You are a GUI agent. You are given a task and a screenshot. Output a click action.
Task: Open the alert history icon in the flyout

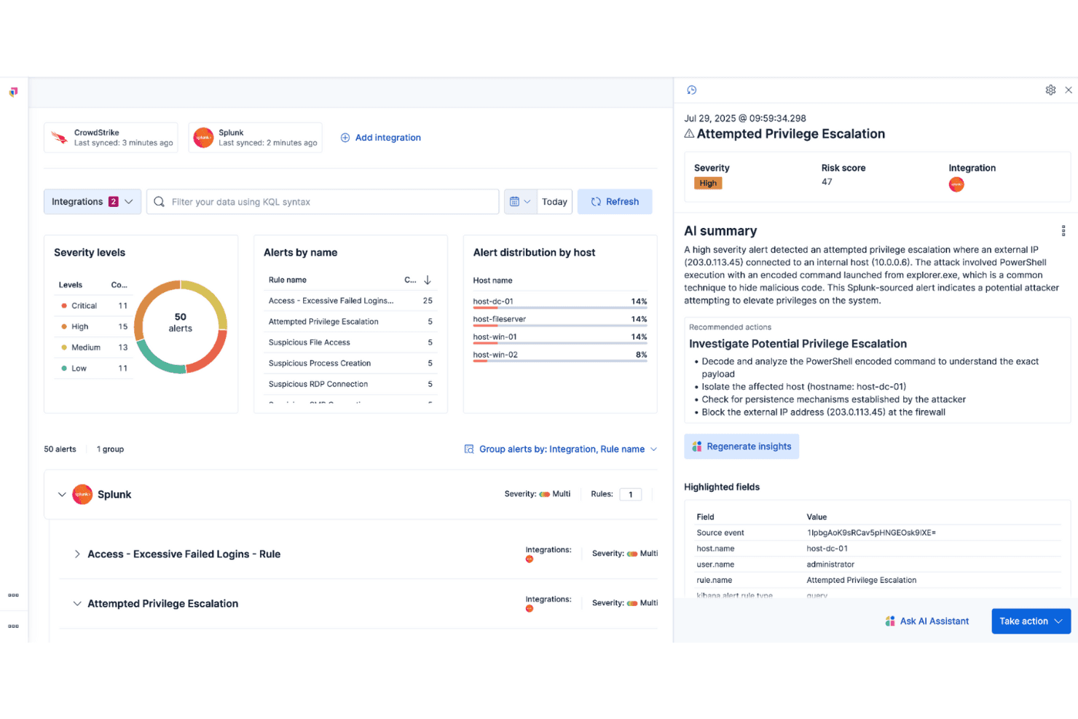tap(692, 90)
